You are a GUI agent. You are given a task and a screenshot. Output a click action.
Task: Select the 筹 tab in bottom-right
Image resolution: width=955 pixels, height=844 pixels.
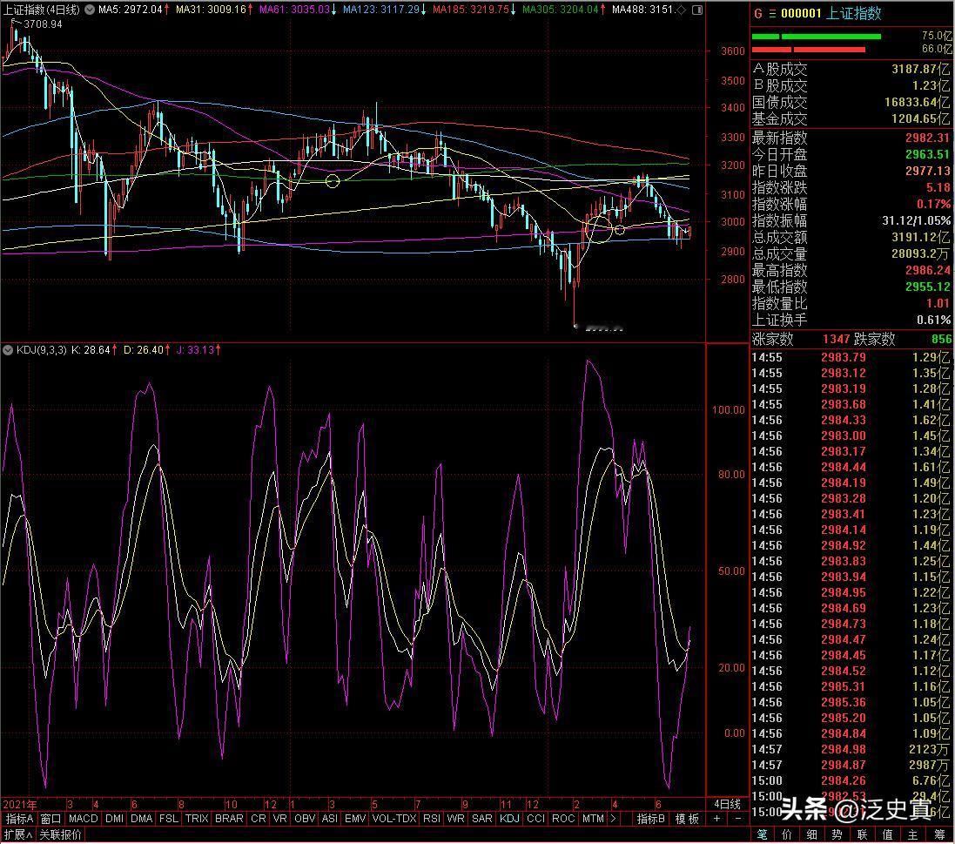click(939, 834)
